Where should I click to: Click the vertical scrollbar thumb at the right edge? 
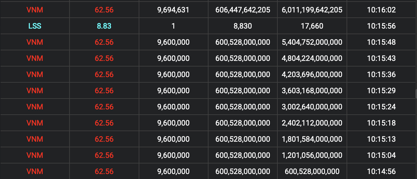point(415,94)
